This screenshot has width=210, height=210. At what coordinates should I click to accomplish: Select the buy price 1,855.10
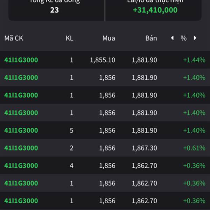(102, 60)
